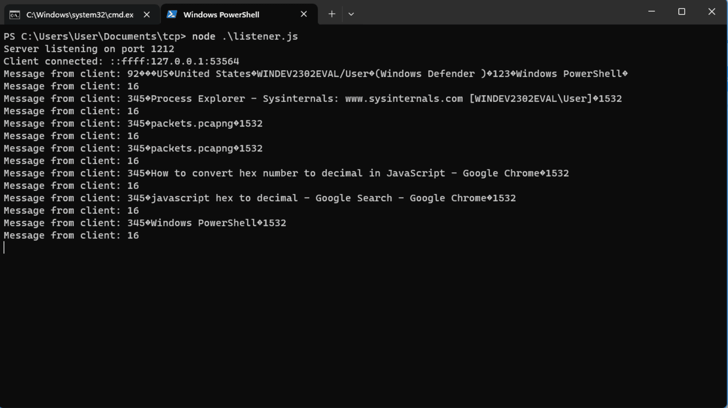Image resolution: width=728 pixels, height=408 pixels.
Task: Expand the new tab profile dropdown
Action: point(351,14)
